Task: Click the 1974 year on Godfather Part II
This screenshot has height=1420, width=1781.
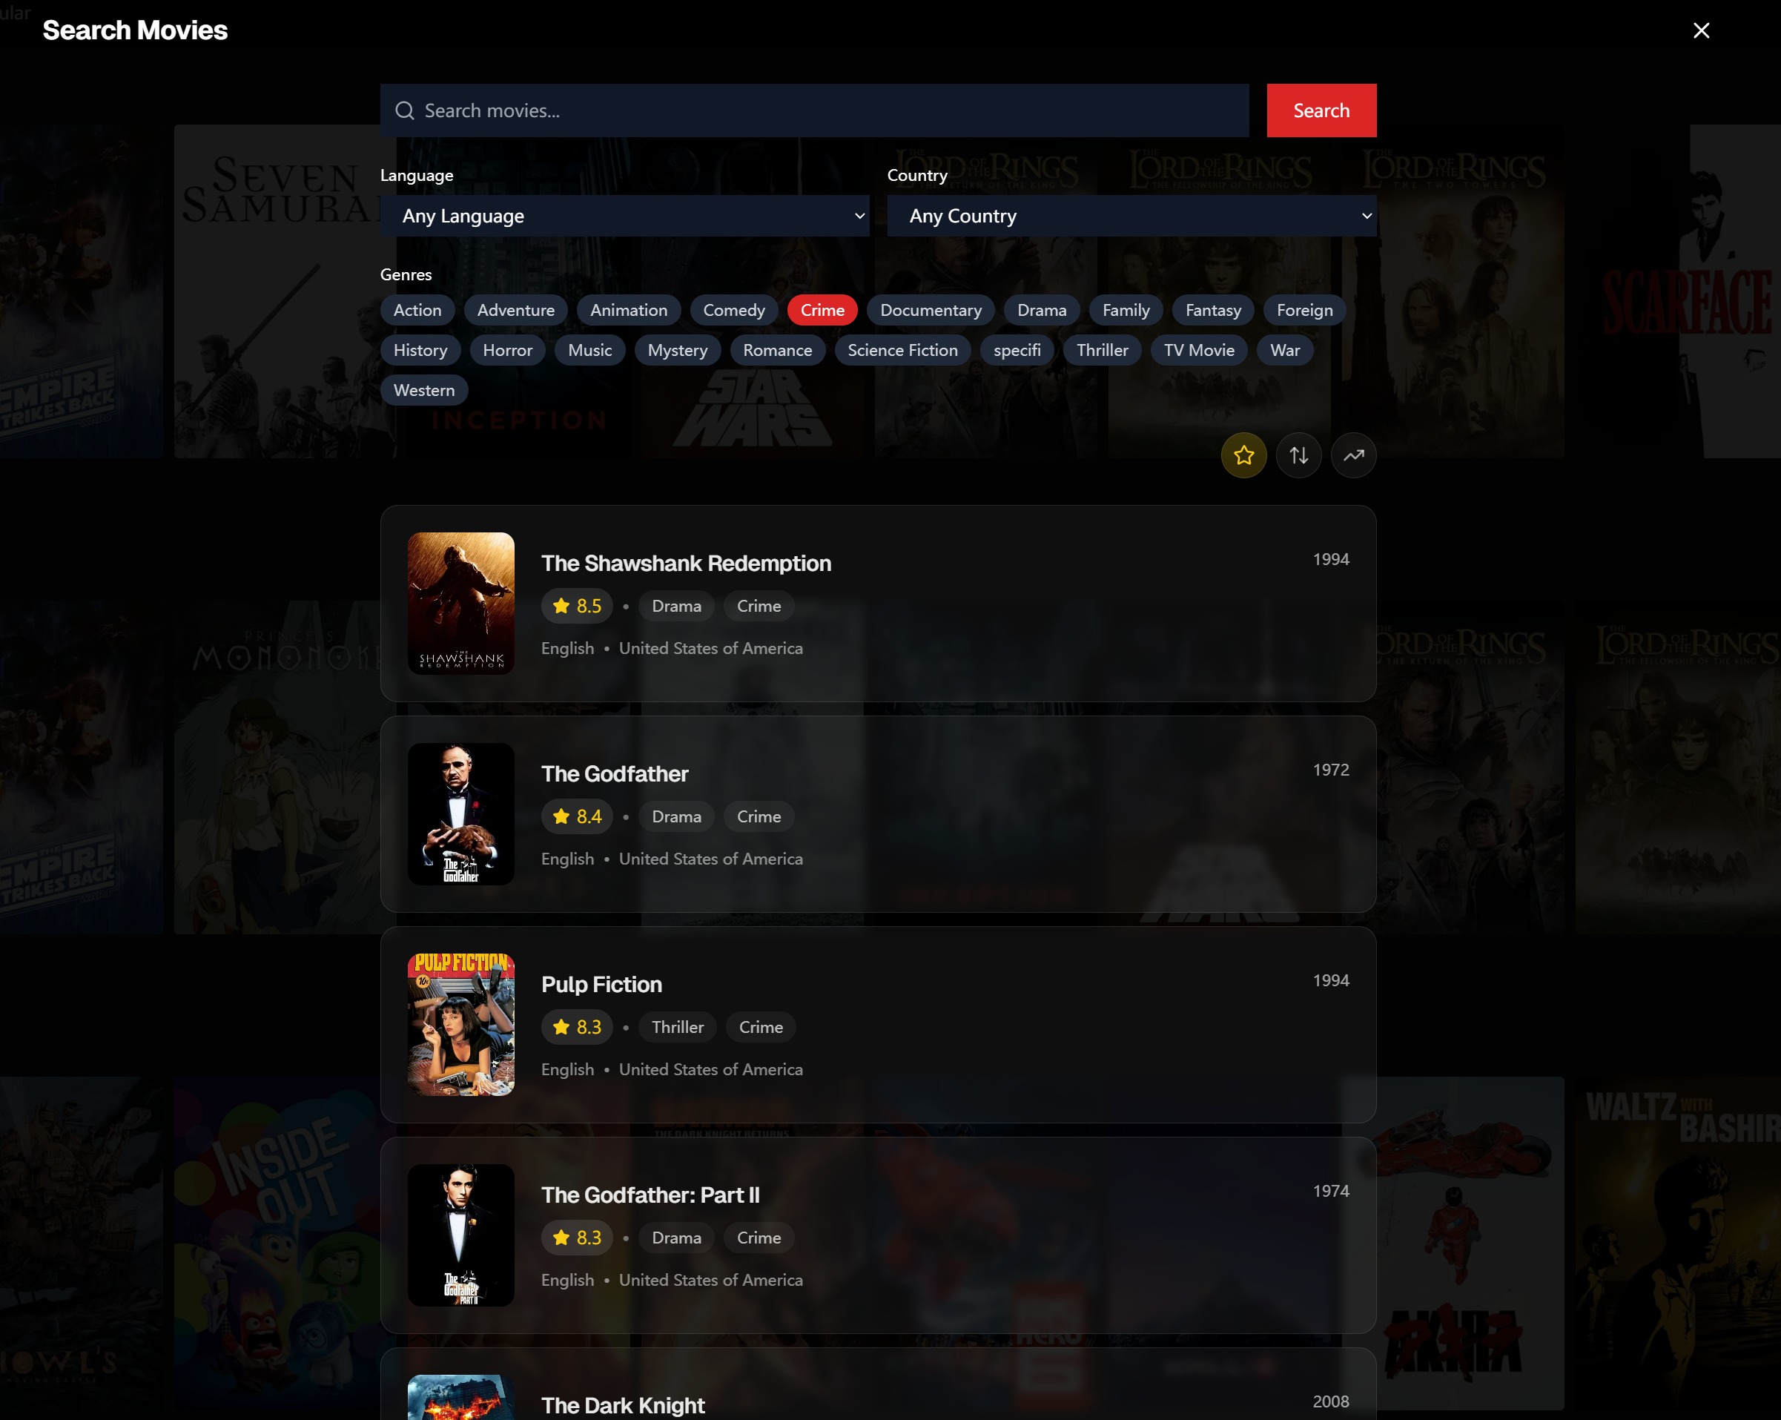Action: click(1331, 1191)
